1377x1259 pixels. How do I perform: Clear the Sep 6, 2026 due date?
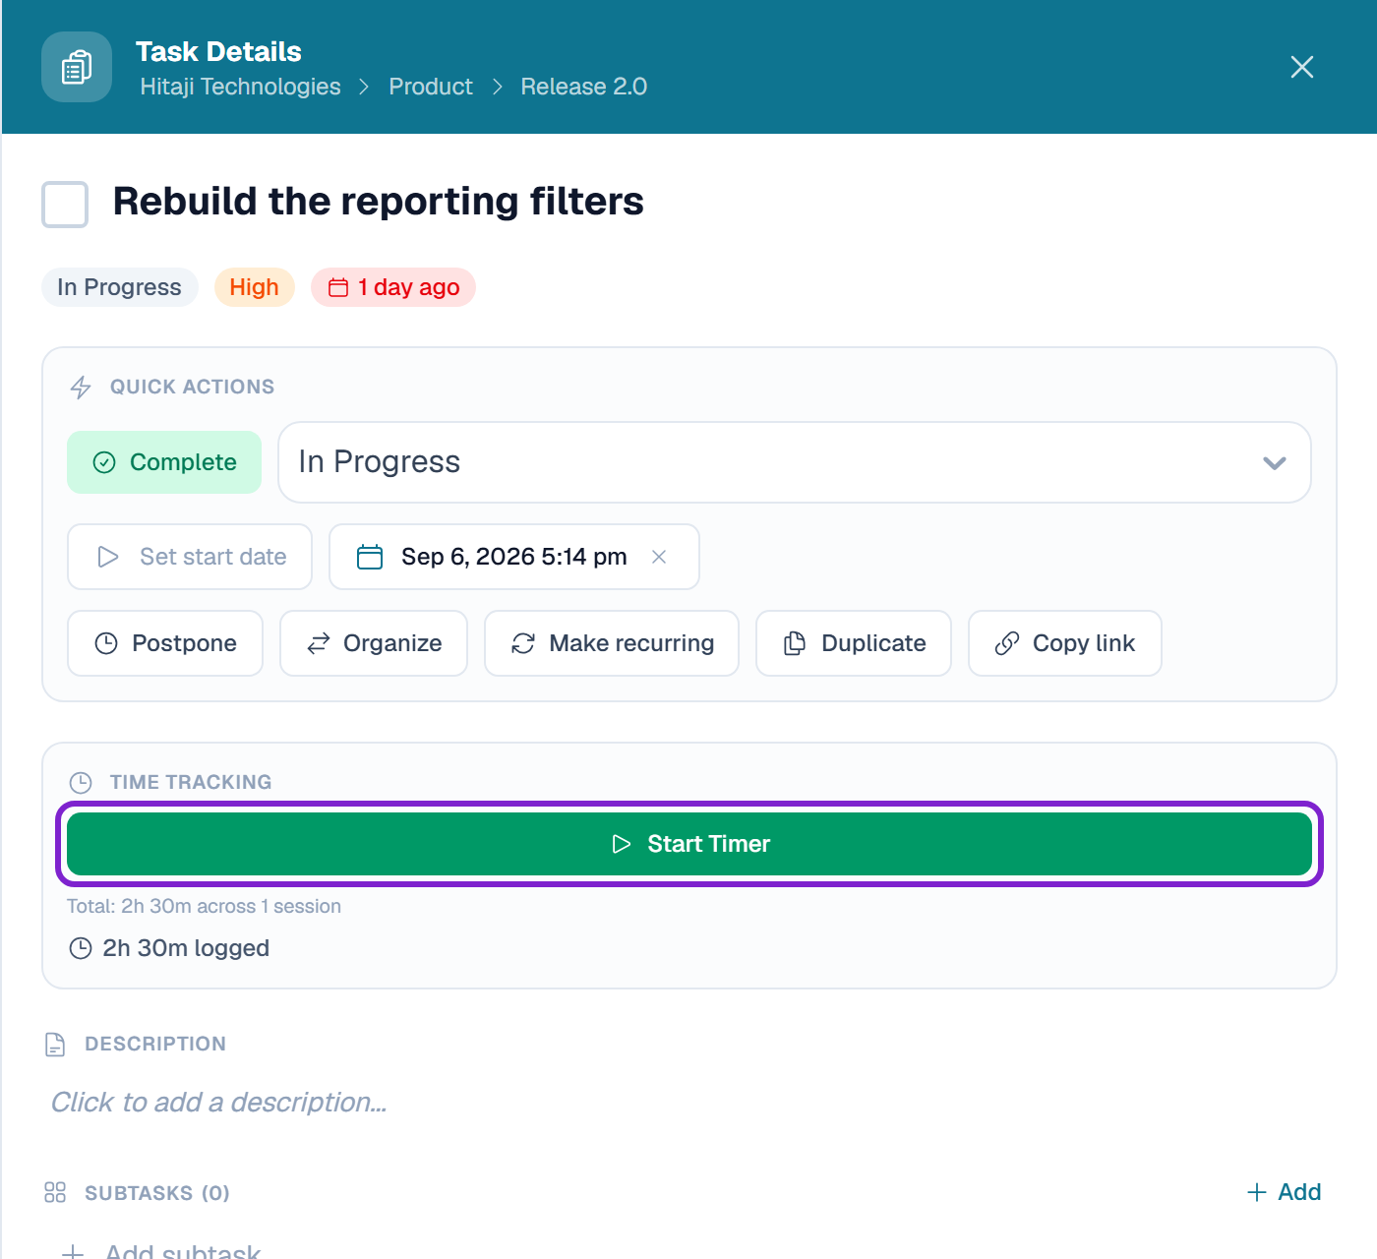pos(659,557)
